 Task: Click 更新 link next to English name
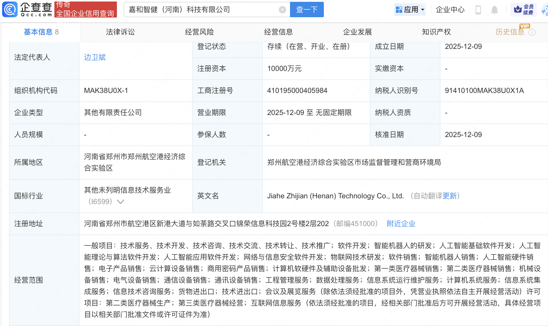tap(450, 196)
